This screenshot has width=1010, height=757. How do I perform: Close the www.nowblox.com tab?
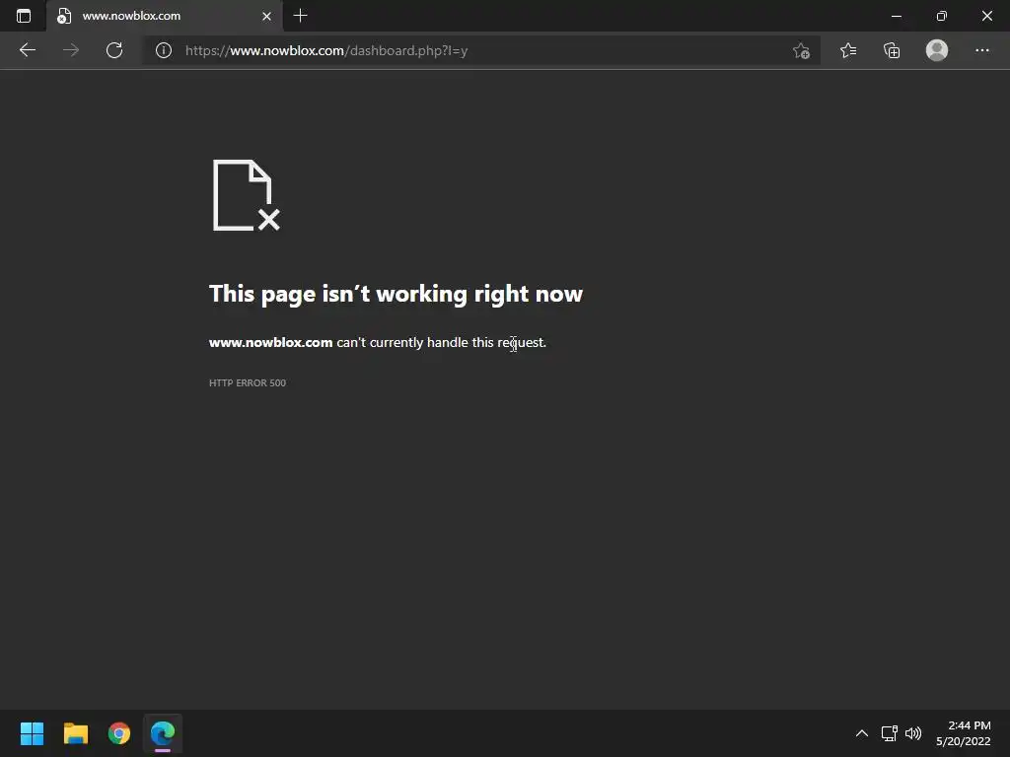(x=266, y=16)
